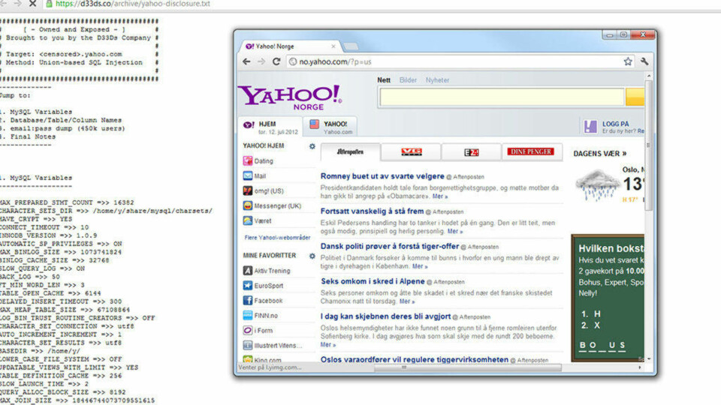Click the Yahoo! Norge logo
Viewport: 721px width, 405px height.
[x=290, y=97]
